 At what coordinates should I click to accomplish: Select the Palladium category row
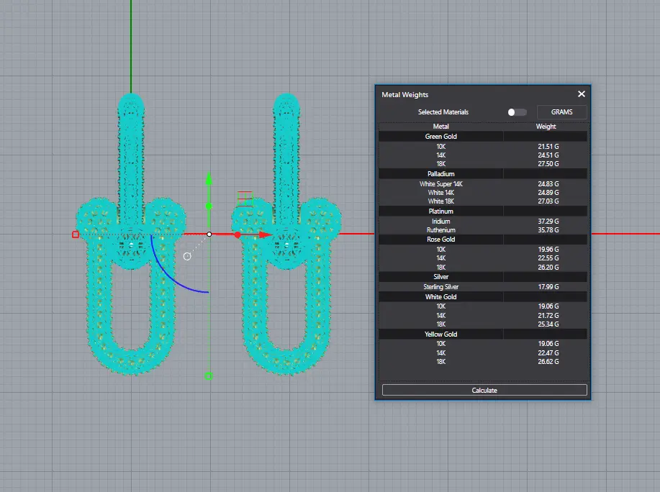click(440, 174)
